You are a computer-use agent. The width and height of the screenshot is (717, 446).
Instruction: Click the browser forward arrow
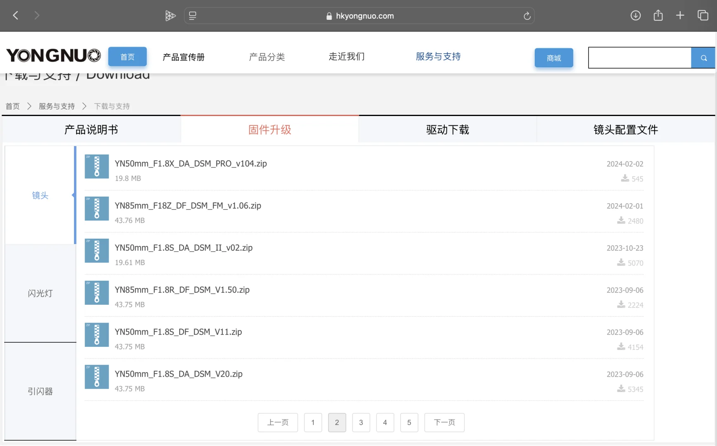tap(37, 16)
